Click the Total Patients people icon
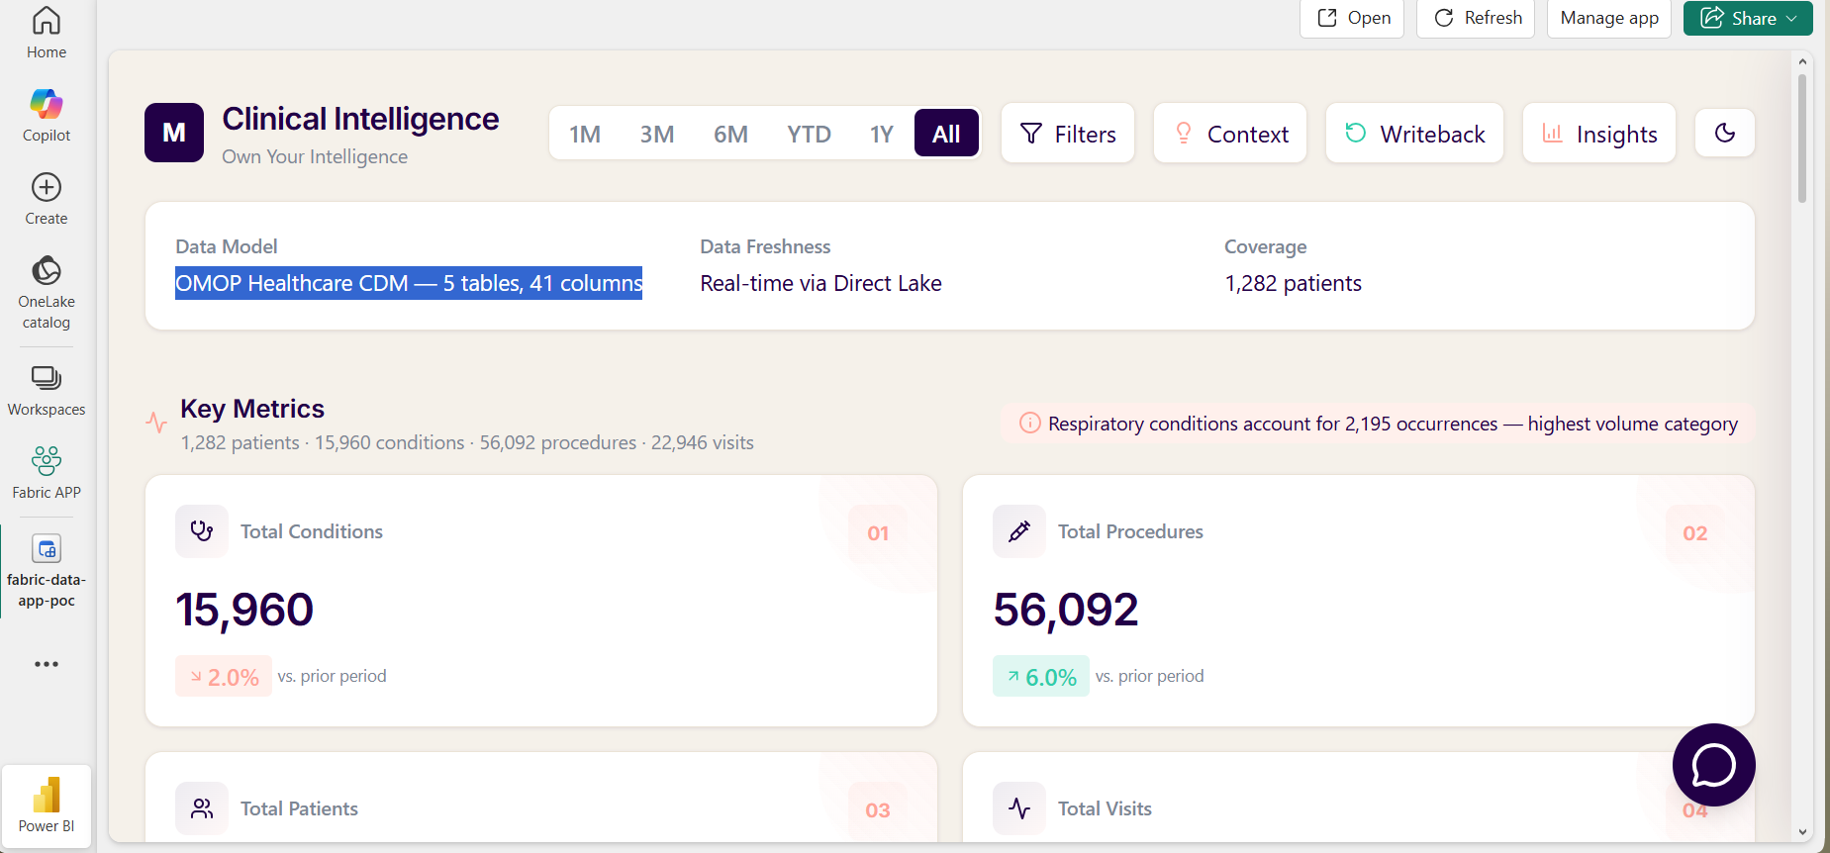Viewport: 1830px width, 853px height. point(202,808)
